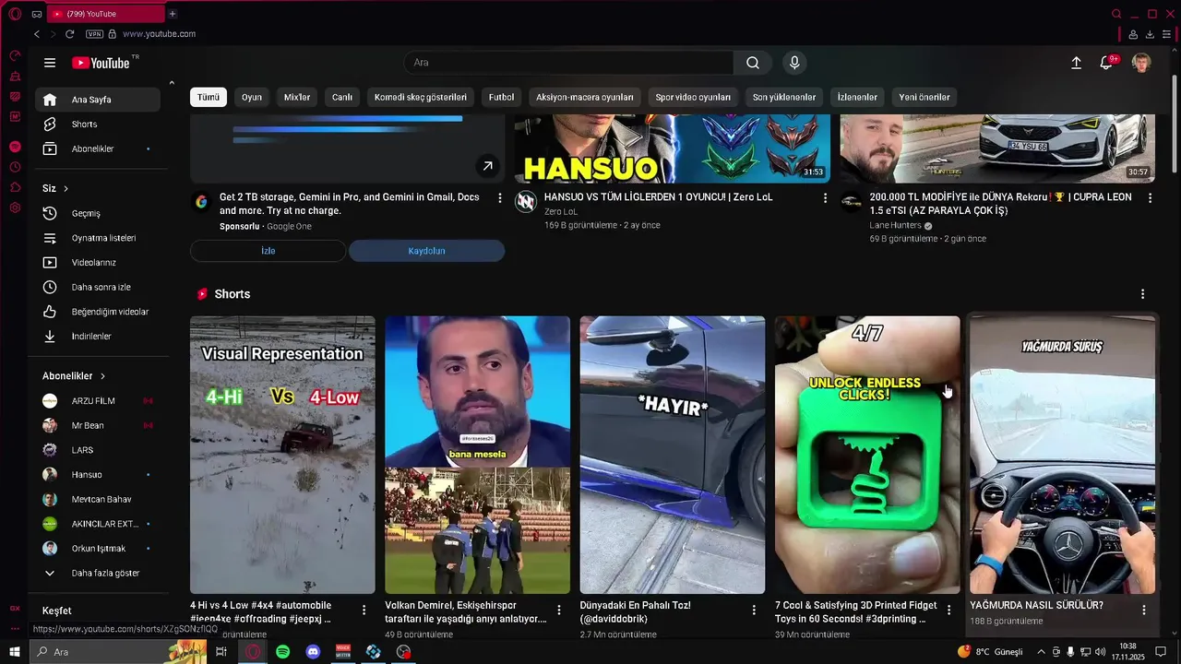Open the 4-Hi Vs 4-Low short thumbnail
The width and height of the screenshot is (1181, 664).
(282, 455)
